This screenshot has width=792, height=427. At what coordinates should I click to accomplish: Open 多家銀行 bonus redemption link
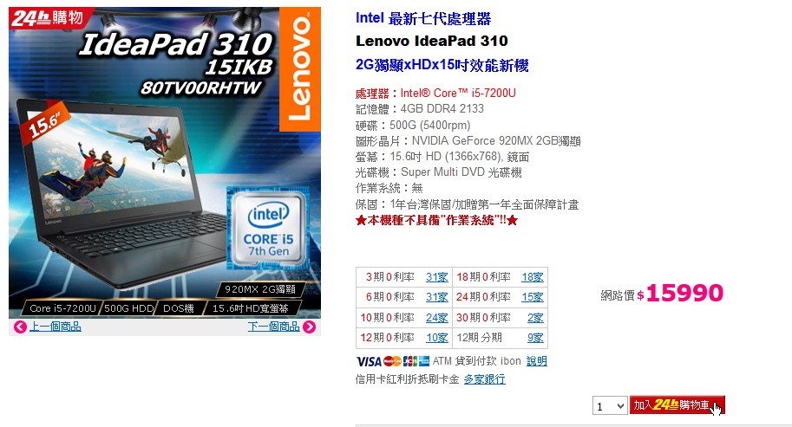pyautogui.click(x=484, y=379)
